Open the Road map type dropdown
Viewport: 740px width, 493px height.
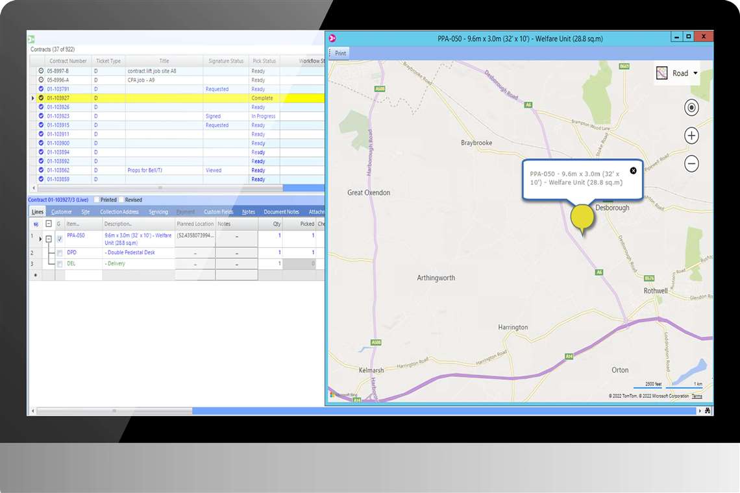click(x=695, y=73)
